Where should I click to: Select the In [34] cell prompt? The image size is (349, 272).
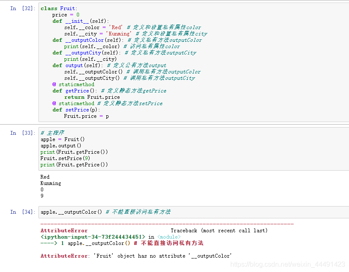pos(23,212)
